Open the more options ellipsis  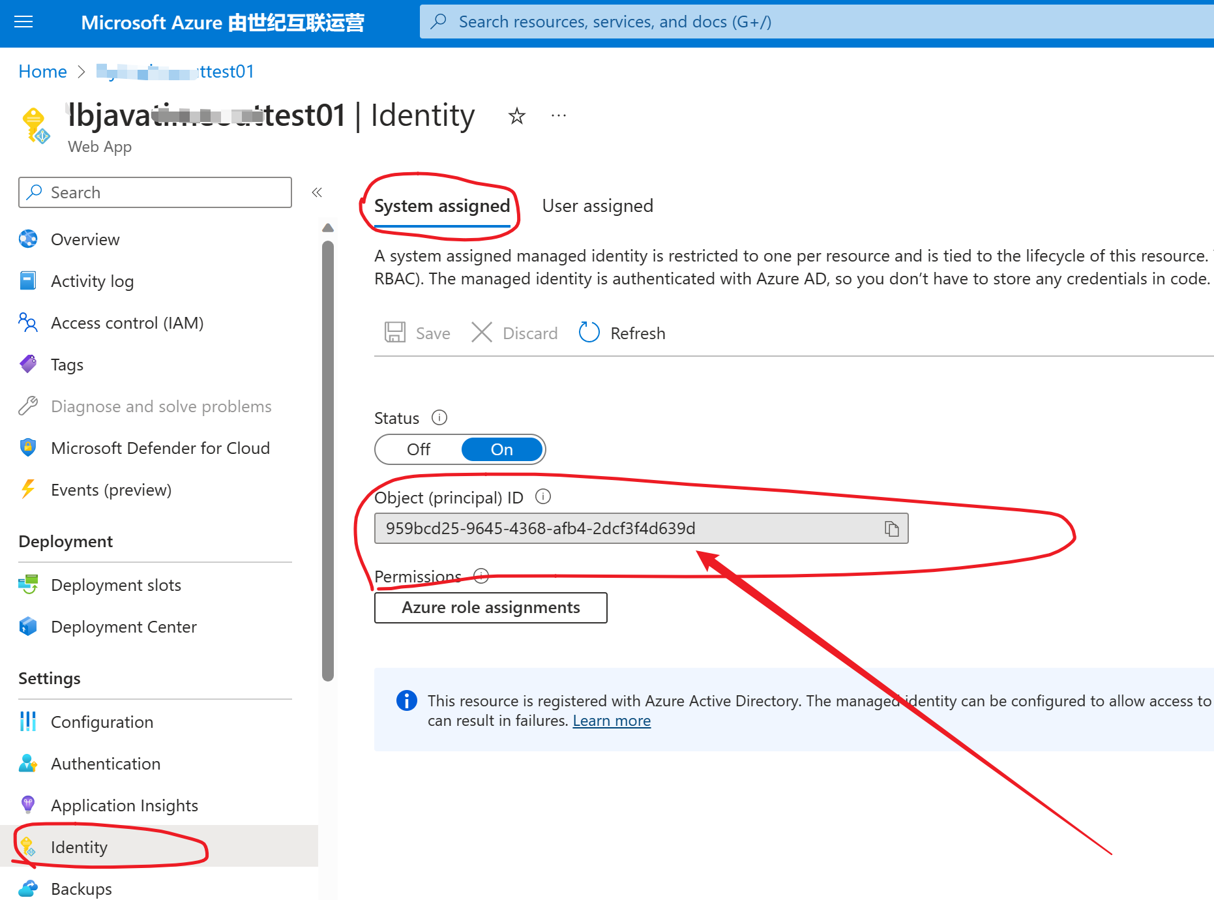click(559, 116)
